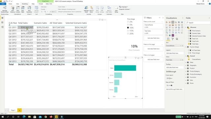Create a New Table
The image size is (211, 119).
pos(23,9)
